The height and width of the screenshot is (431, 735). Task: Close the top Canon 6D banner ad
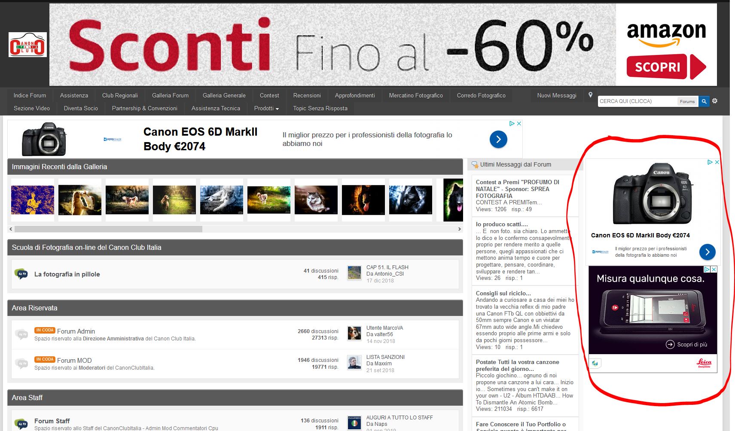click(x=519, y=124)
